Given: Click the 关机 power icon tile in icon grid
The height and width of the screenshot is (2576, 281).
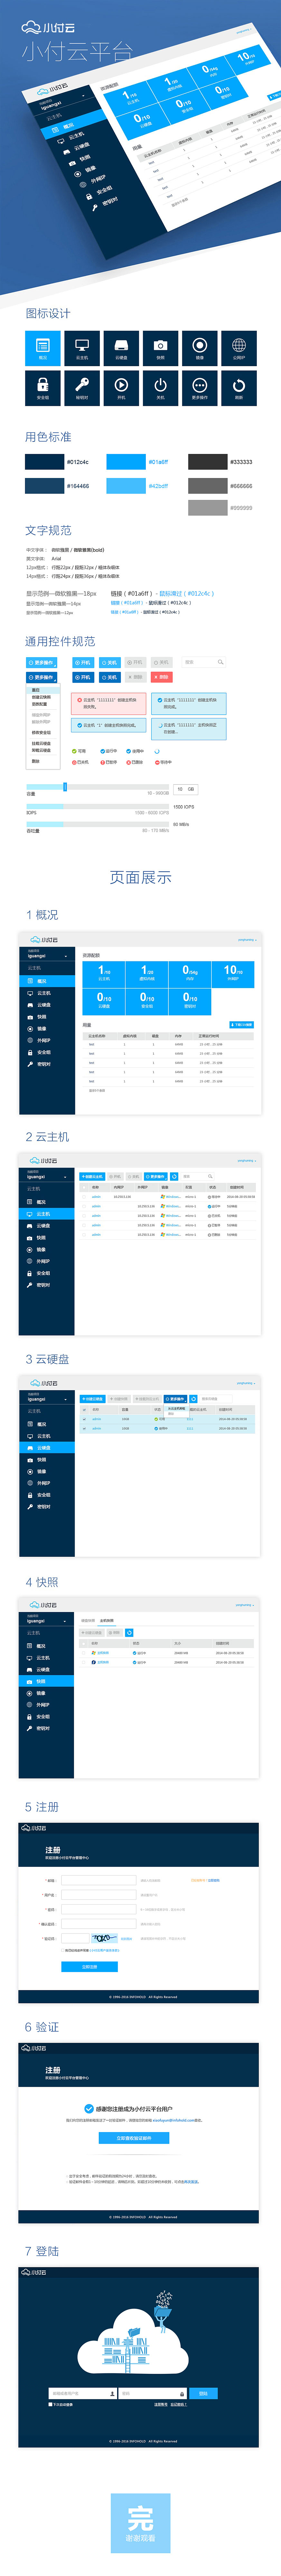Looking at the screenshot, I should pyautogui.click(x=160, y=388).
